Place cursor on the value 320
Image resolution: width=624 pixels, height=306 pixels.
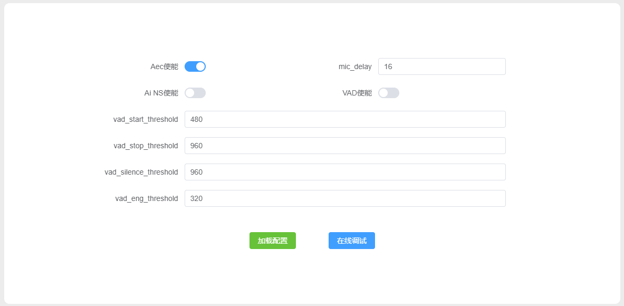196,198
